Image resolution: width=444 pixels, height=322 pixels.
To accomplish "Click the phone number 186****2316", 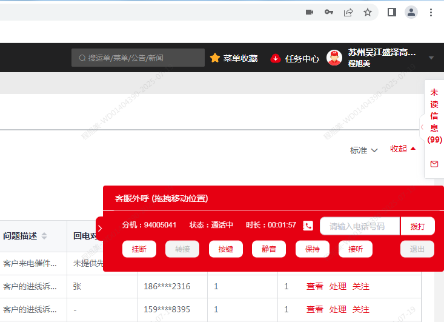I will [x=167, y=286].
